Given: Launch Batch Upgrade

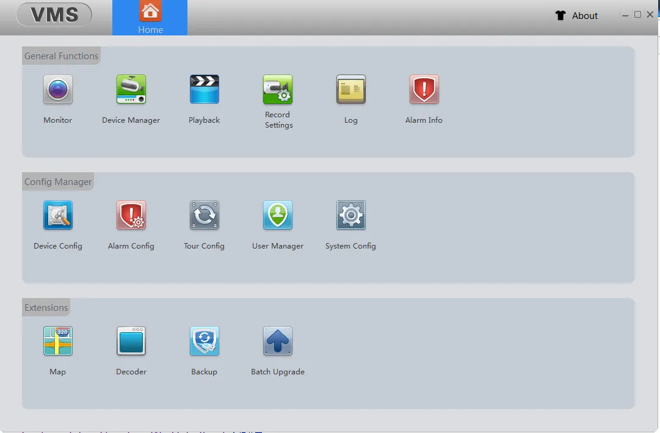Looking at the screenshot, I should click(278, 341).
